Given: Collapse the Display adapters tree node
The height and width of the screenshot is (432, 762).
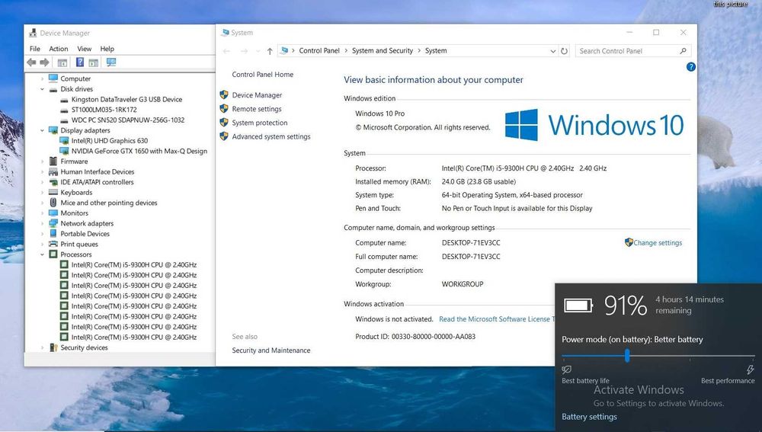Looking at the screenshot, I should coord(42,130).
